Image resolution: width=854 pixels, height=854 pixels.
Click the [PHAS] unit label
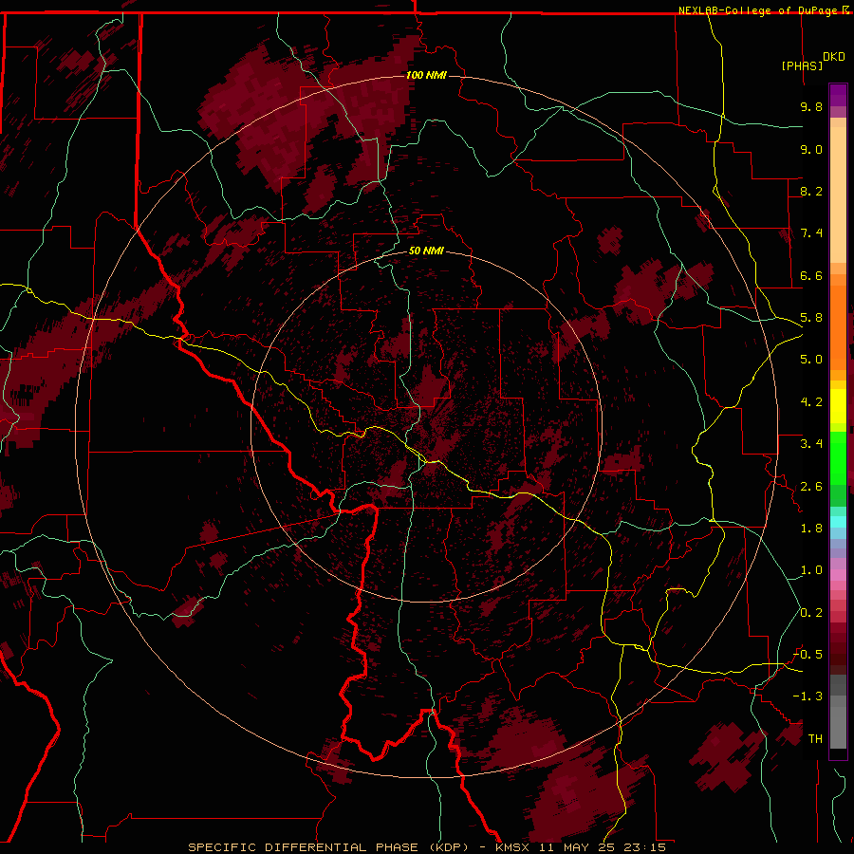pyautogui.click(x=802, y=65)
